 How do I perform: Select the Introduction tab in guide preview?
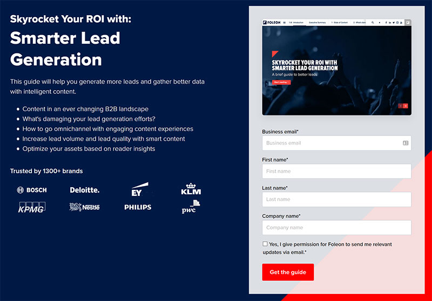click(x=297, y=23)
